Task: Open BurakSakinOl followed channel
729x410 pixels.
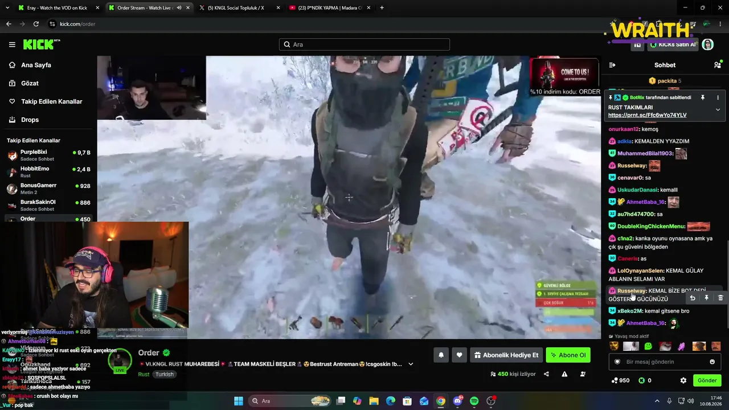Action: tap(48, 205)
